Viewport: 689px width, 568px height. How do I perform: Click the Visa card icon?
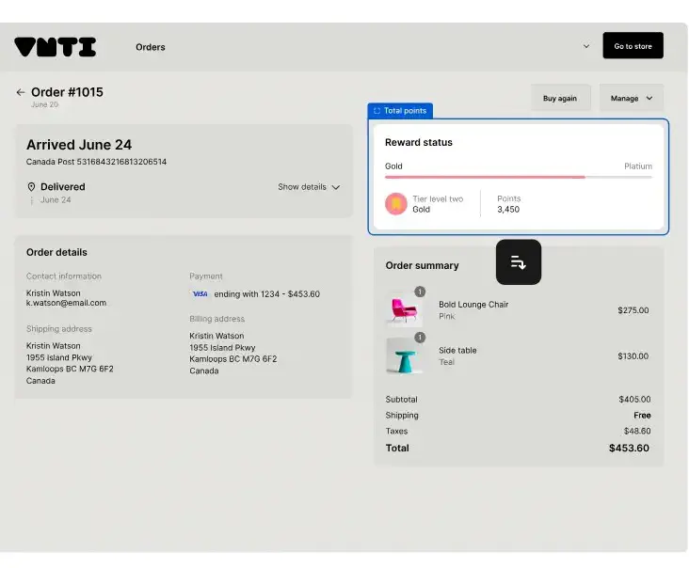click(200, 293)
